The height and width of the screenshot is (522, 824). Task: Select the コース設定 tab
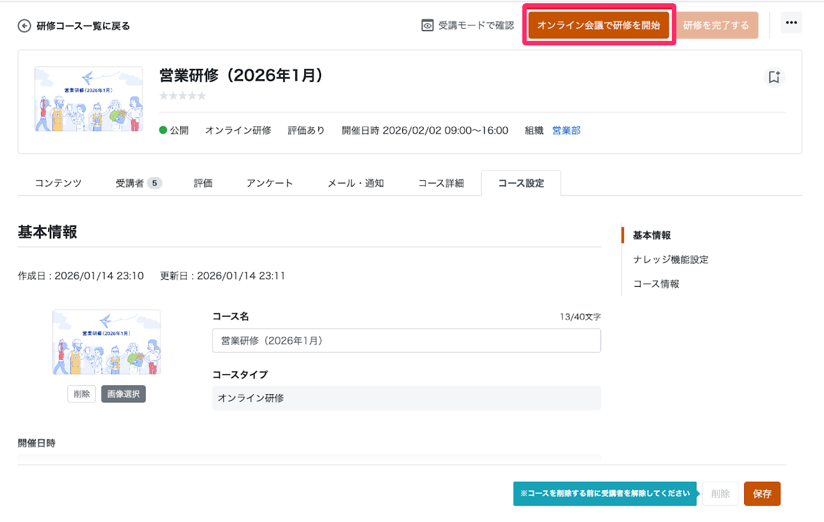click(521, 183)
